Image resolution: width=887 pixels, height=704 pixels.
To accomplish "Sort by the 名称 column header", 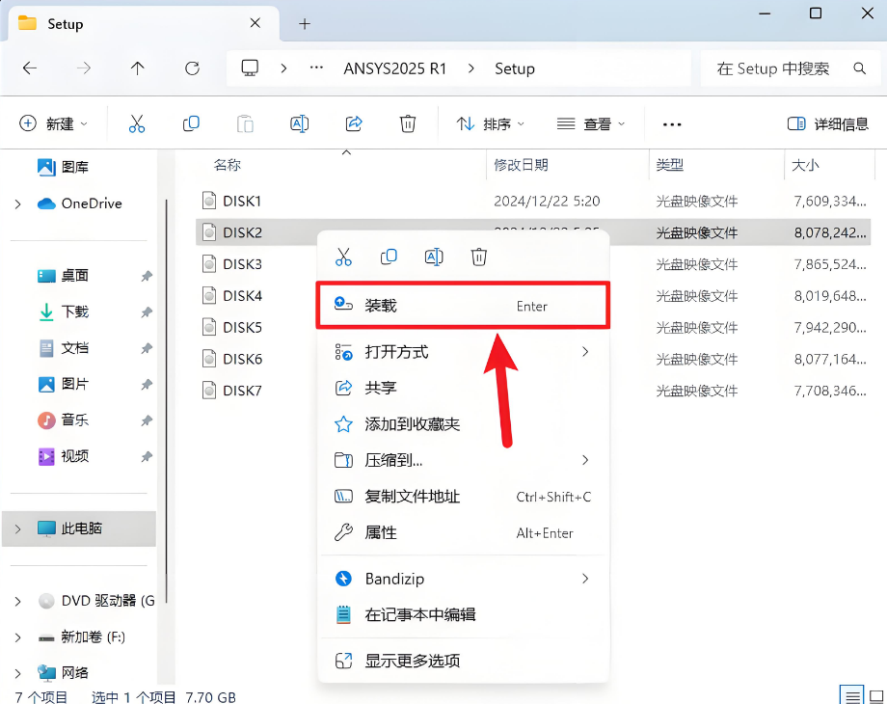I will pos(228,165).
